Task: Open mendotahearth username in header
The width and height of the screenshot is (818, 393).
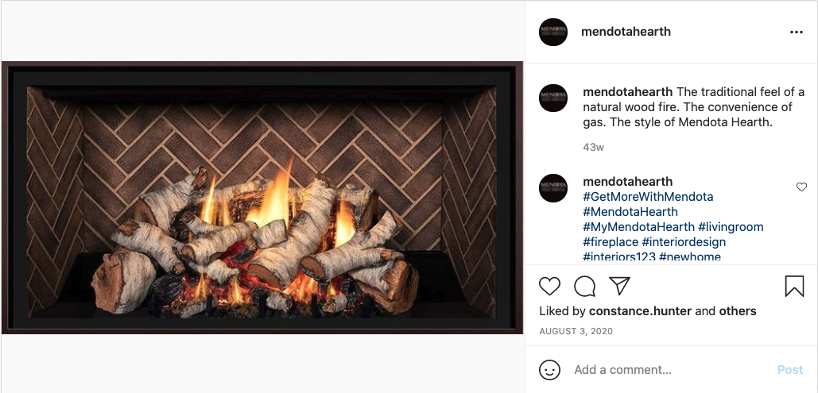Action: [x=626, y=32]
